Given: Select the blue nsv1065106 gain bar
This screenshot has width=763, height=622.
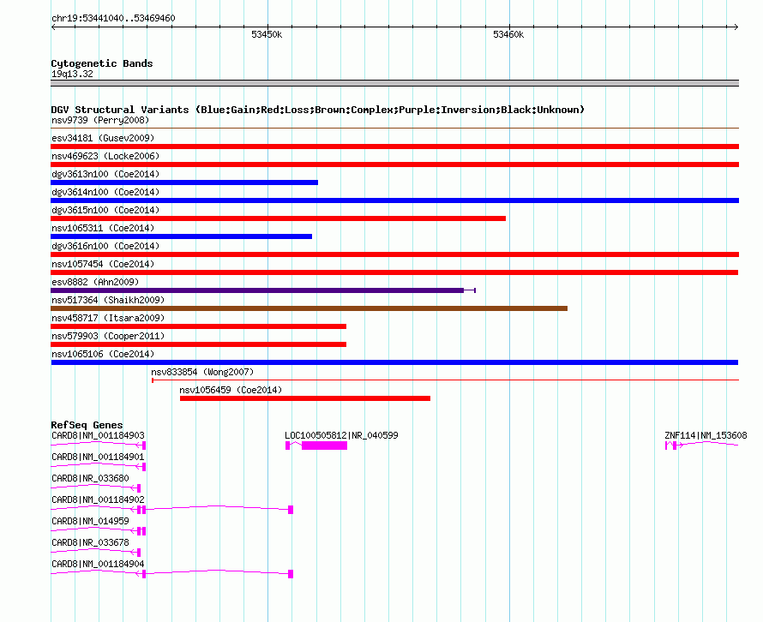Looking at the screenshot, I should 394,362.
